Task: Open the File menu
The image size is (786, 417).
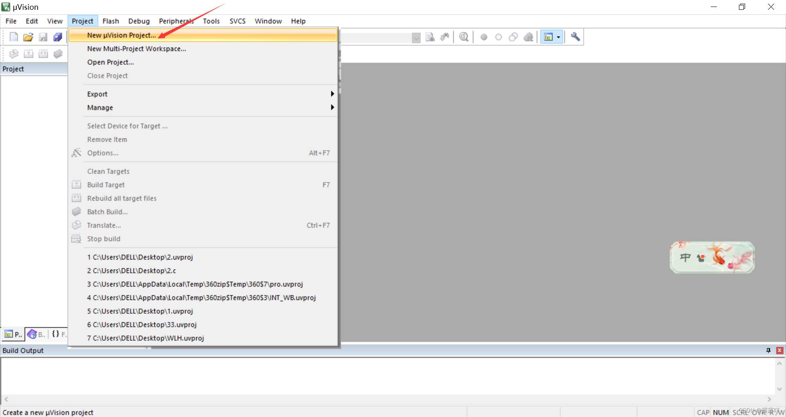Action: [11, 21]
